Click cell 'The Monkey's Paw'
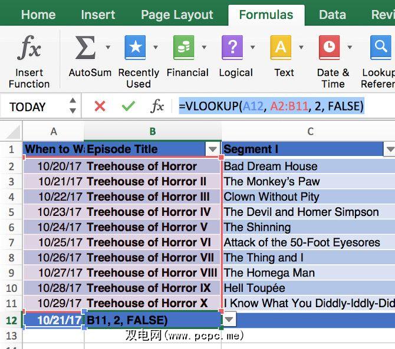395x349 pixels. tap(308, 181)
